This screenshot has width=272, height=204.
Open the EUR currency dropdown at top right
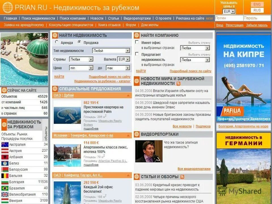232,12
